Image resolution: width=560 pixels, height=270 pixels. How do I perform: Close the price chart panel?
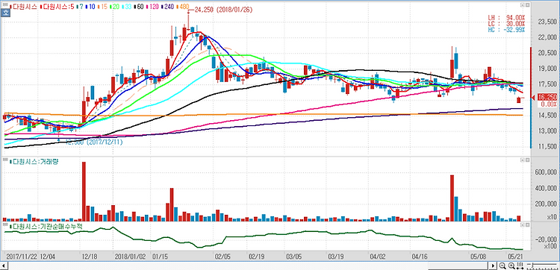coord(527,6)
